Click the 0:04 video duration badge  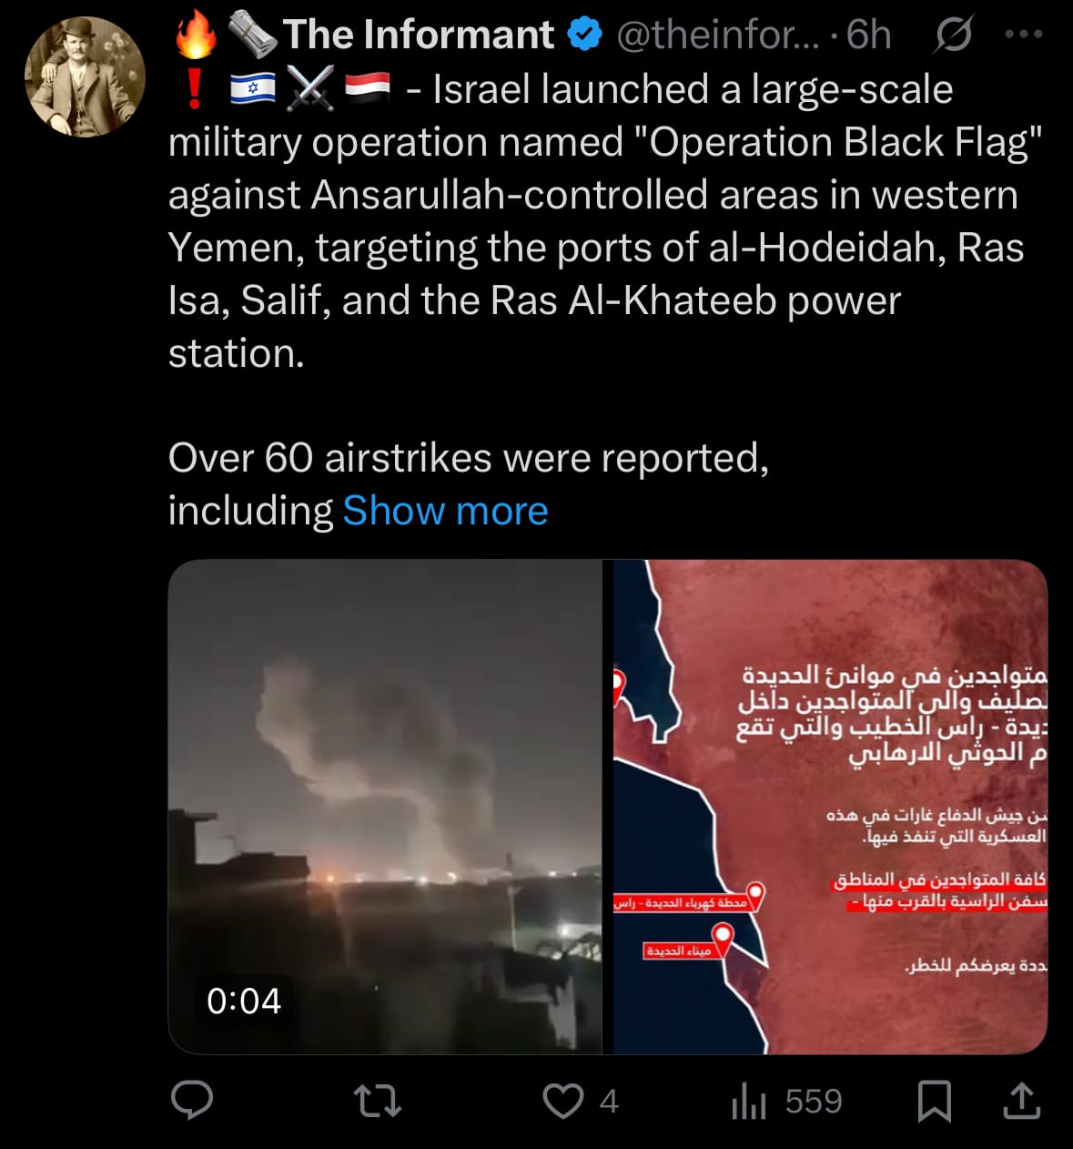click(243, 1002)
